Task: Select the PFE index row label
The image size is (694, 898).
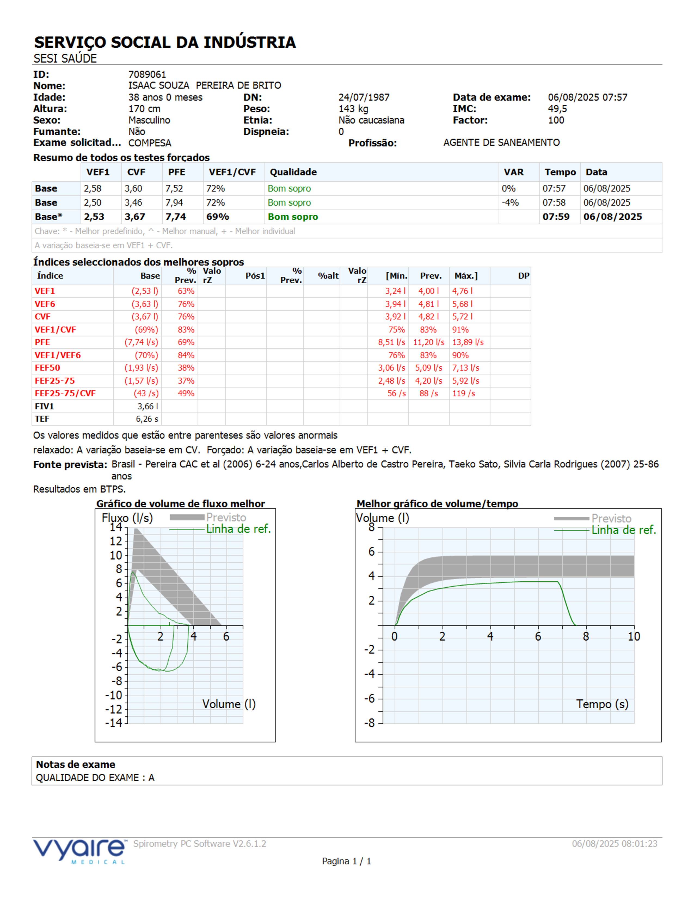Action: click(x=42, y=343)
